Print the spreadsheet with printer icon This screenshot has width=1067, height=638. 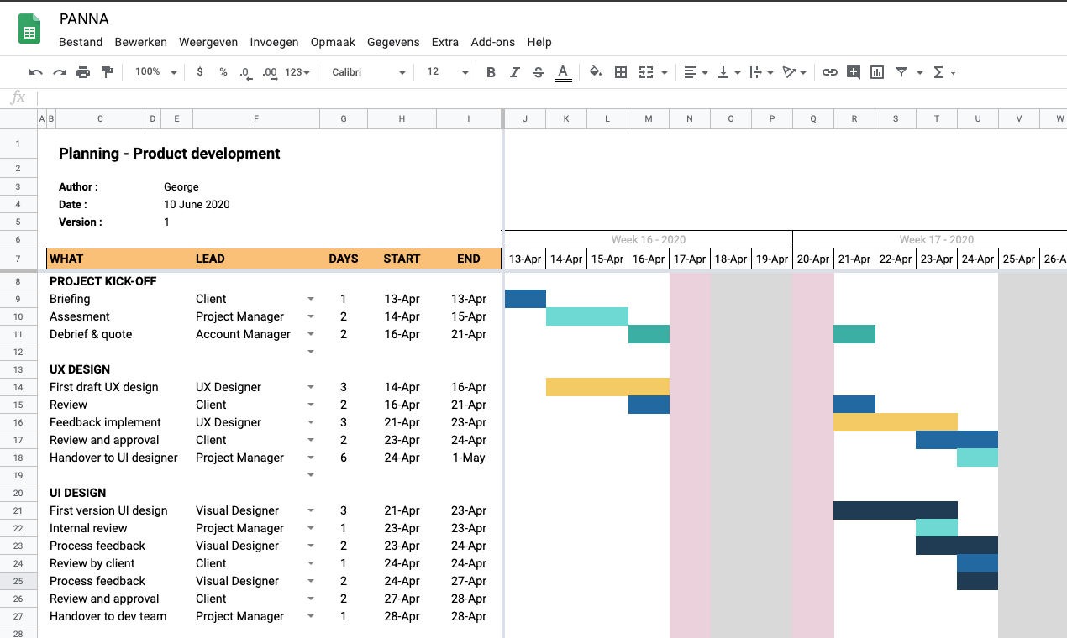[83, 72]
